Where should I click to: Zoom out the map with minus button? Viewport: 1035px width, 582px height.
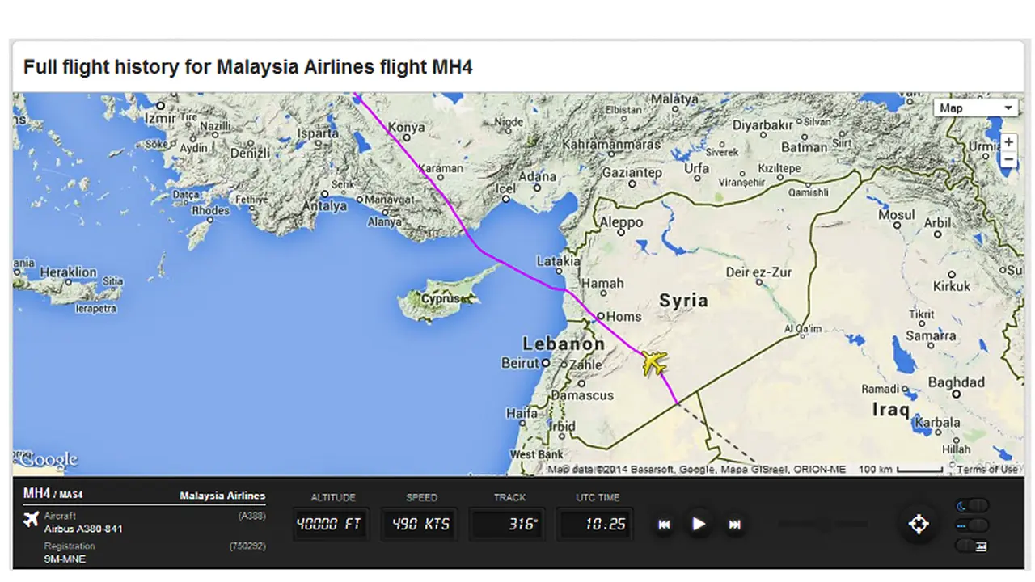click(x=1008, y=158)
